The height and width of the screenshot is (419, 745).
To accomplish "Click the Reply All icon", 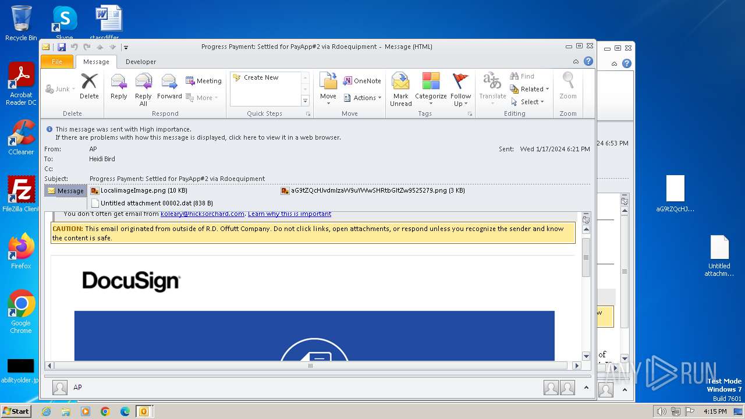I will pyautogui.click(x=143, y=90).
